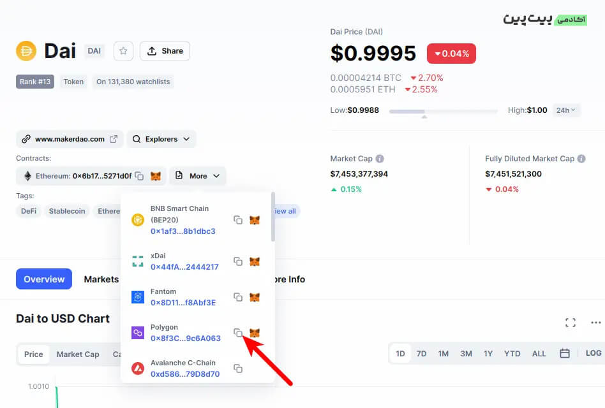Click the Polygon chain logo
The width and height of the screenshot is (605, 408).
tap(138, 333)
